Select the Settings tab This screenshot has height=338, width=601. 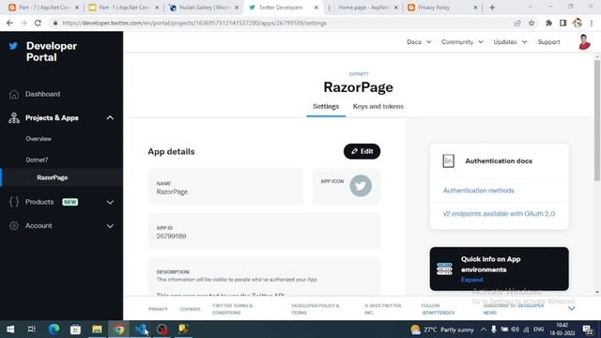point(326,106)
